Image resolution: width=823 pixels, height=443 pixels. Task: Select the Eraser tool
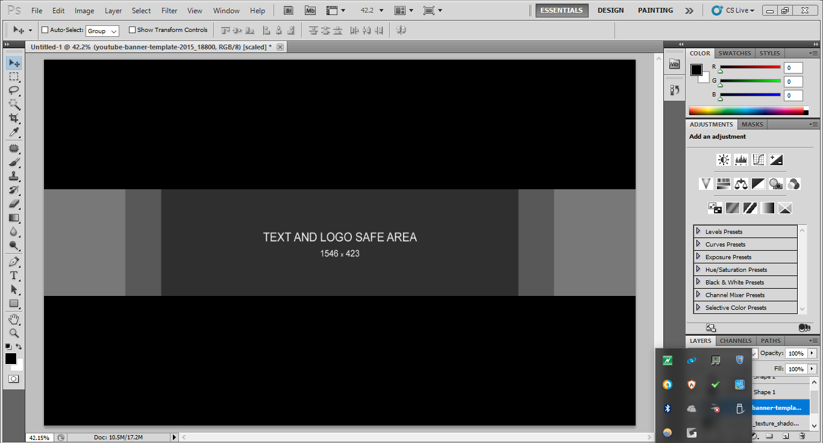click(14, 204)
